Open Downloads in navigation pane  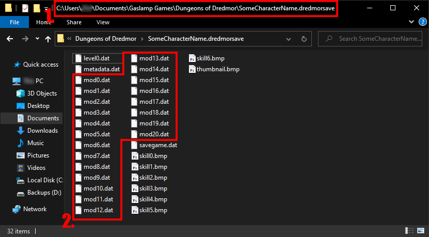click(37, 131)
